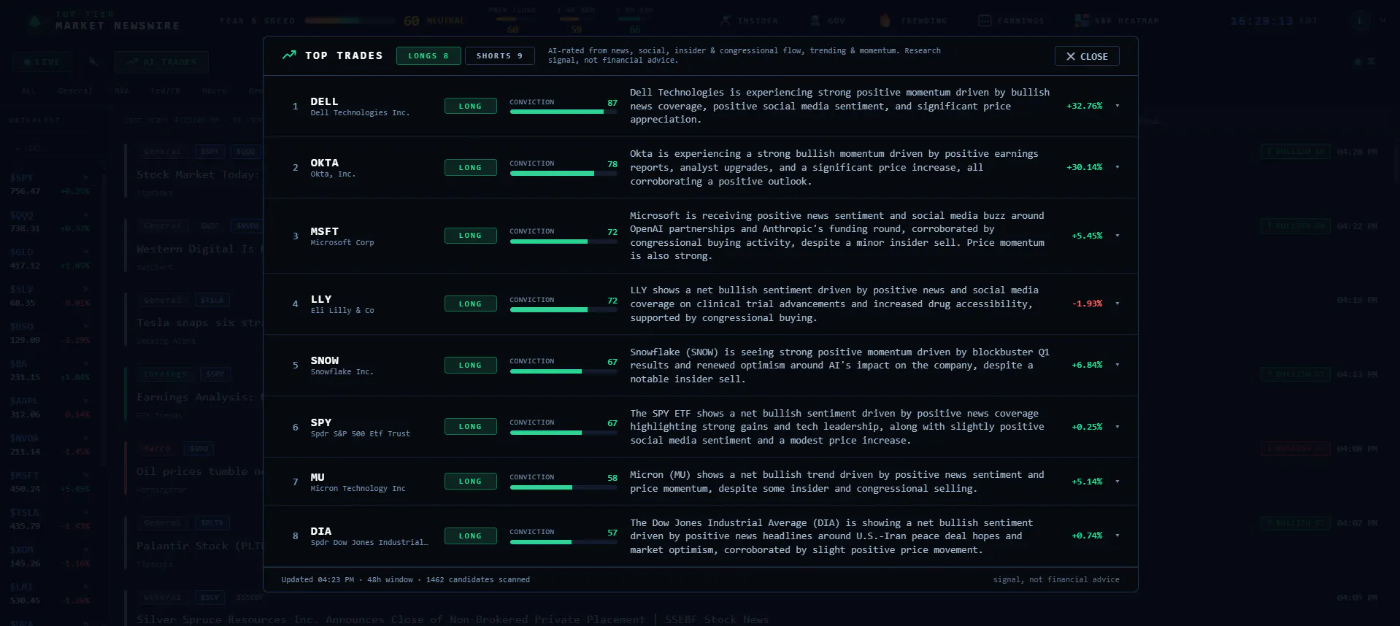
Task: Remove $BA from the watchlist
Action: tap(86, 363)
